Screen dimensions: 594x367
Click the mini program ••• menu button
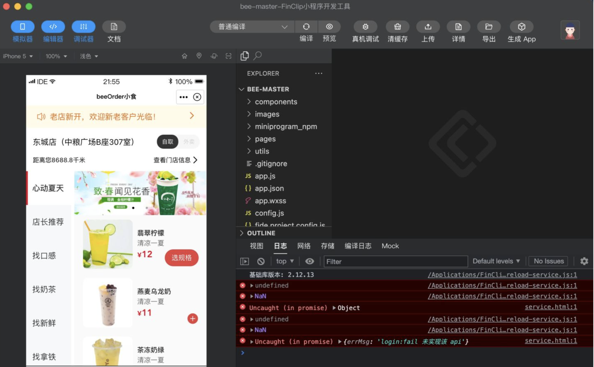coord(183,97)
